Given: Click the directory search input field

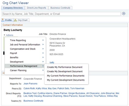Looking at the screenshot, I should click(x=62, y=14).
